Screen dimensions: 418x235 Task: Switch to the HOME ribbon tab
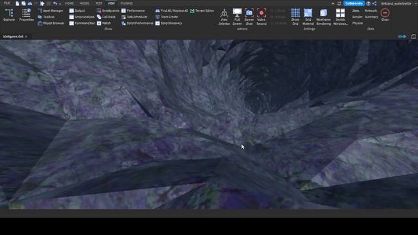(69, 3)
